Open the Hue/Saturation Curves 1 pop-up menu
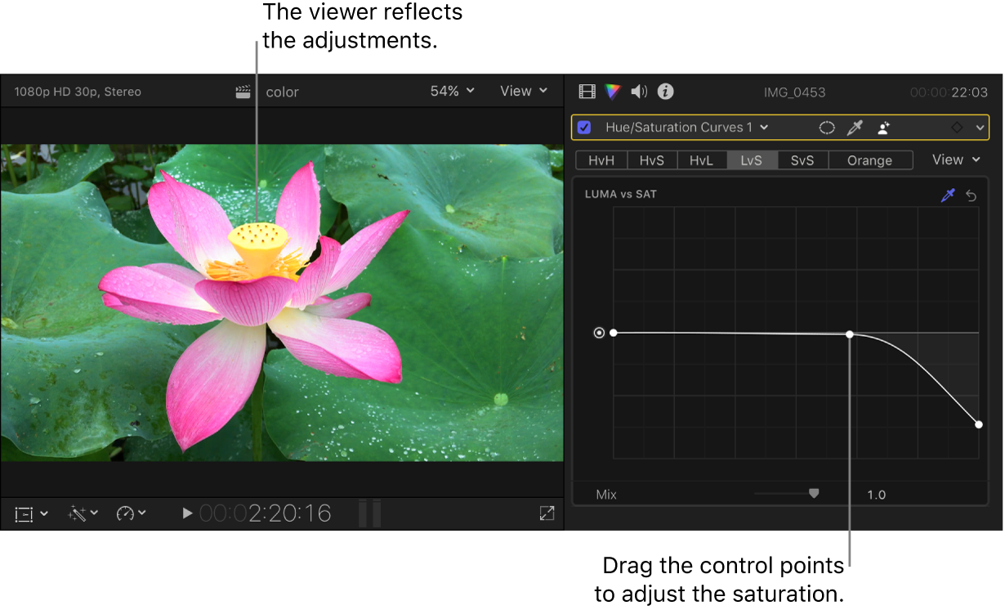Image resolution: width=1005 pixels, height=610 pixels. click(686, 128)
